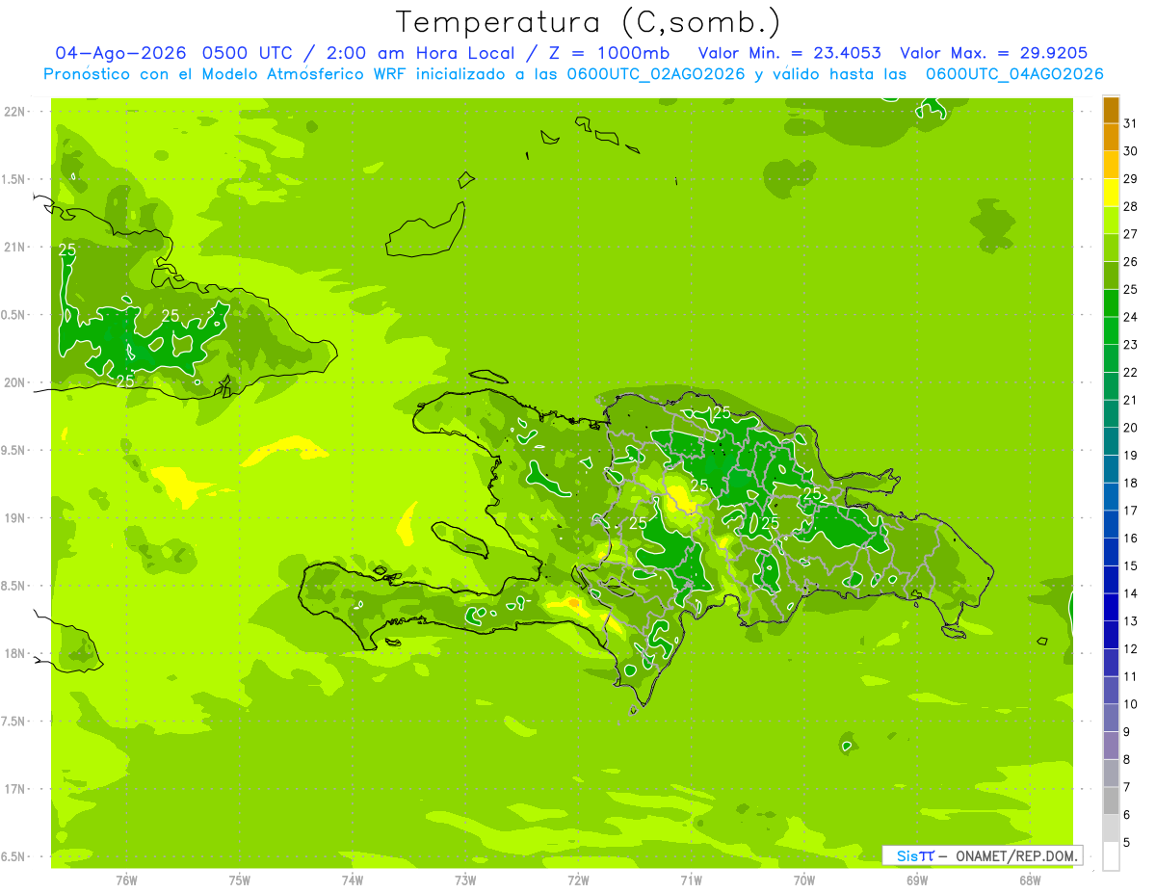Viewport: 1156px width, 893px height.
Task: Click the "19N" latitude label
Action: [x=13, y=518]
